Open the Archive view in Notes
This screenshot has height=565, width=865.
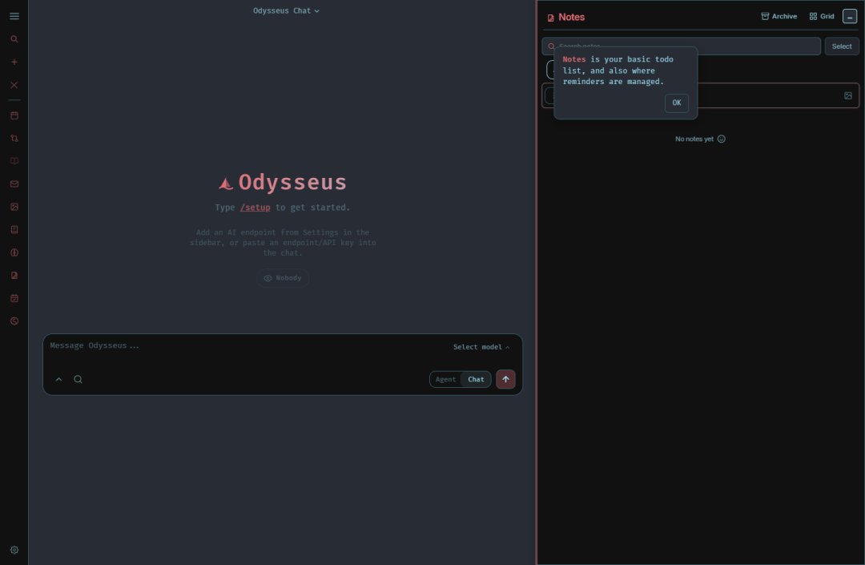tap(779, 17)
